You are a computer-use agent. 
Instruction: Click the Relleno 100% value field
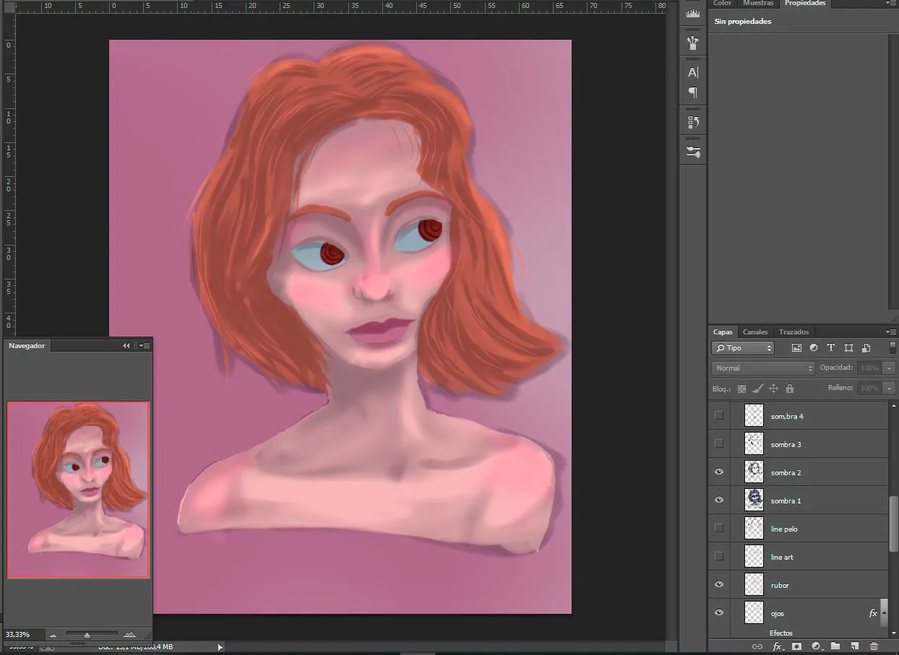pos(869,389)
